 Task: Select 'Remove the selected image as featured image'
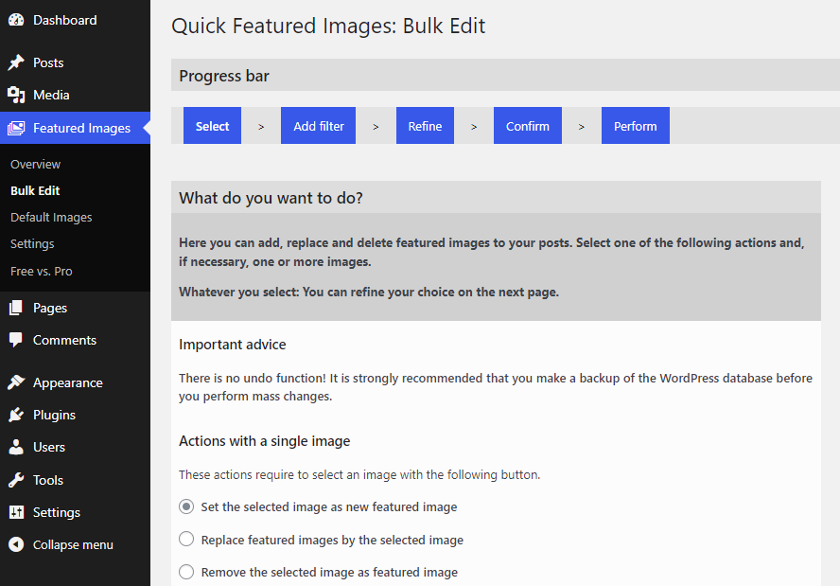[x=186, y=572]
